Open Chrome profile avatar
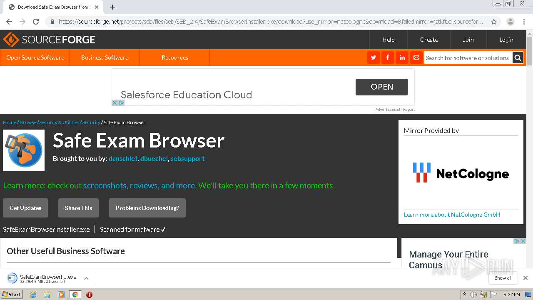533x300 pixels. click(x=511, y=22)
